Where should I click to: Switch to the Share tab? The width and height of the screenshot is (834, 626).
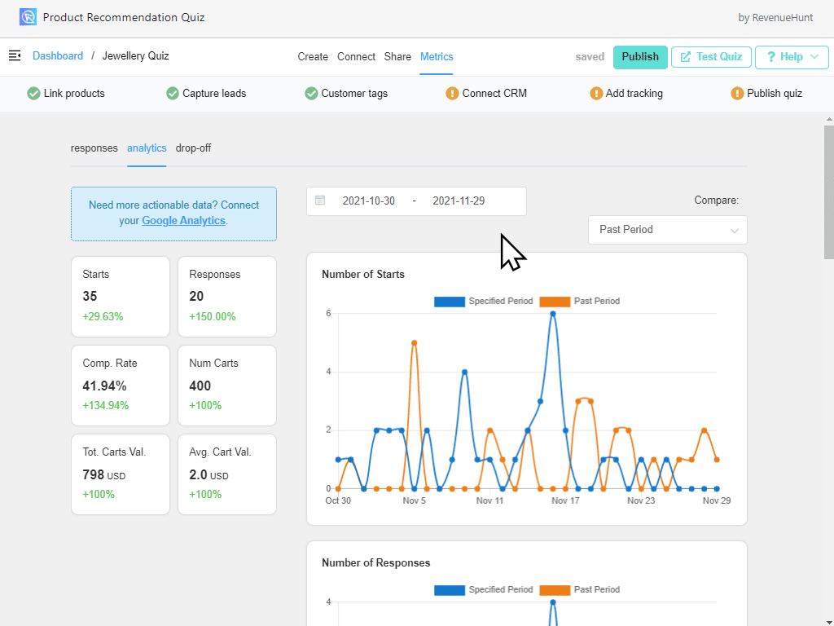397,56
